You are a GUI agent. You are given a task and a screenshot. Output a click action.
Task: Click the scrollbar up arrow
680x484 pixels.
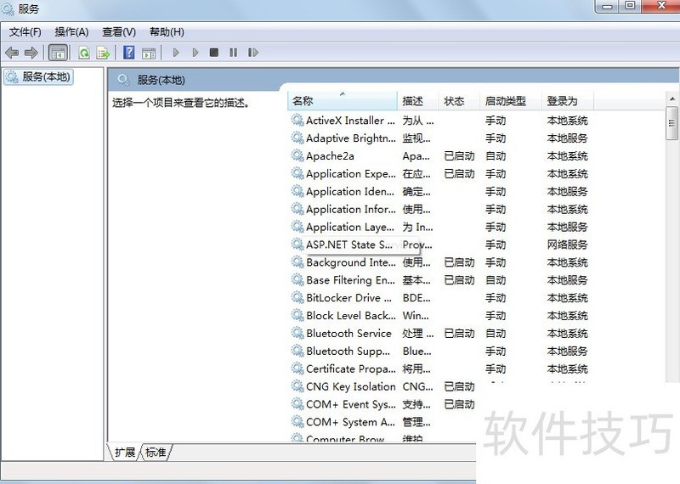672,99
